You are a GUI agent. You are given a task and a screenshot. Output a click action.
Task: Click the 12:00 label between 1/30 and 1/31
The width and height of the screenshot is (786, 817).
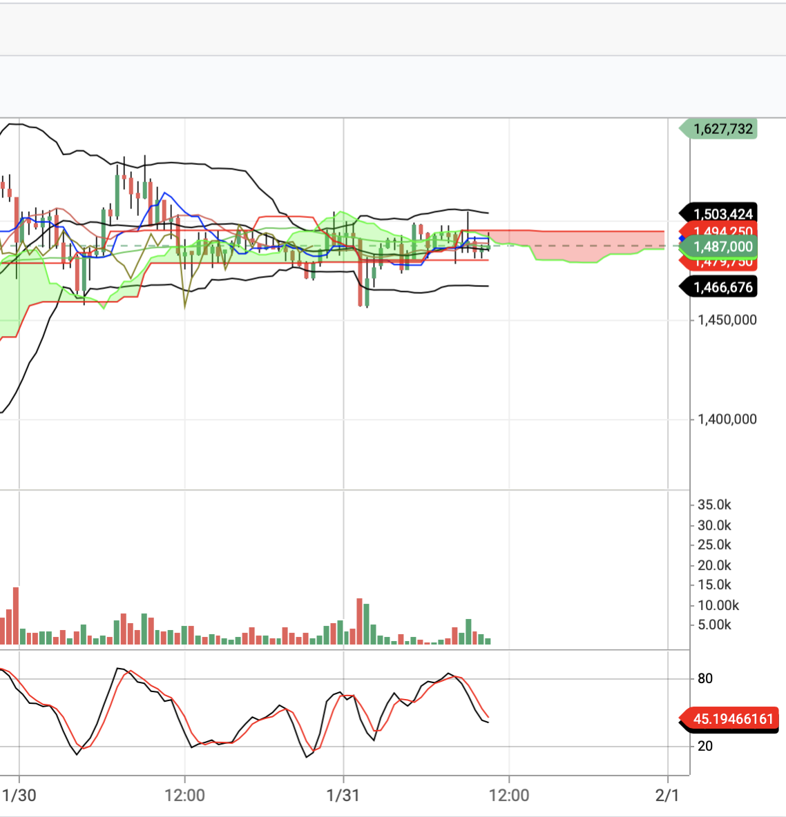pyautogui.click(x=184, y=795)
